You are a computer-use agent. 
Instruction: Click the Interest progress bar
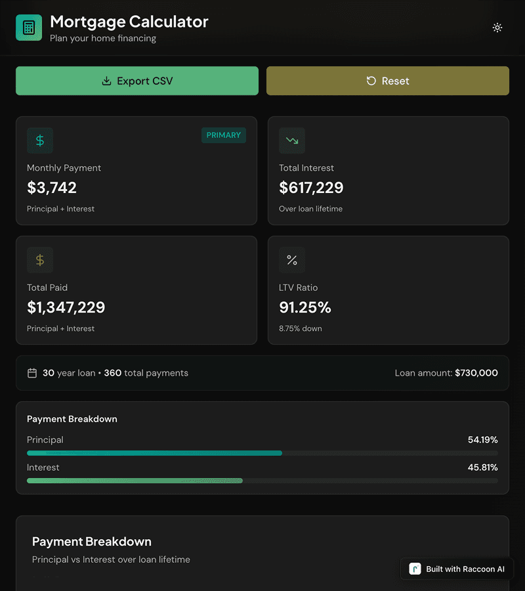262,481
